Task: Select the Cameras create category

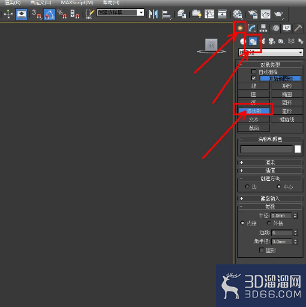Action: coord(272,41)
